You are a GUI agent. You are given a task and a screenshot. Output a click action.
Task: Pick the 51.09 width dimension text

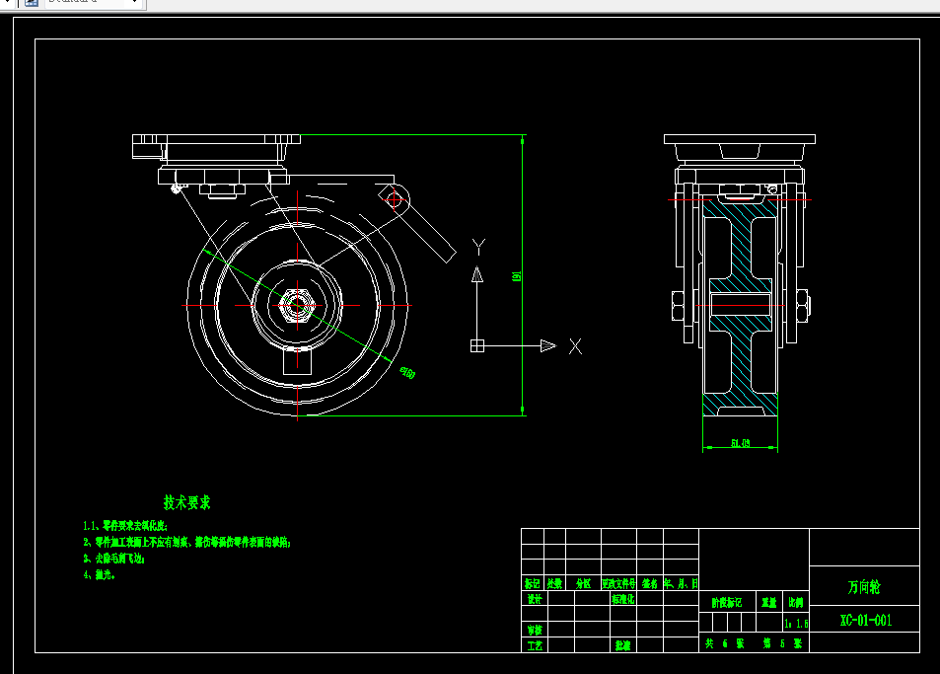pyautogui.click(x=741, y=443)
